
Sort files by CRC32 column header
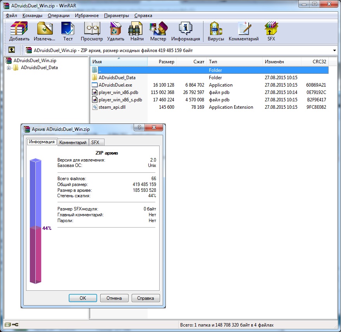315,61
